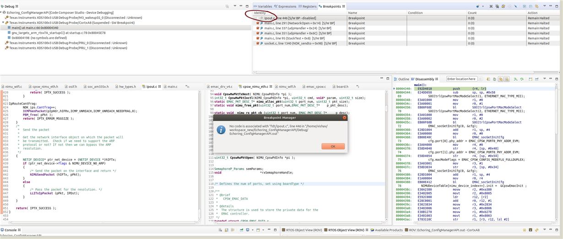Click the Enter location here field
563x239 pixels.
click(x=462, y=79)
